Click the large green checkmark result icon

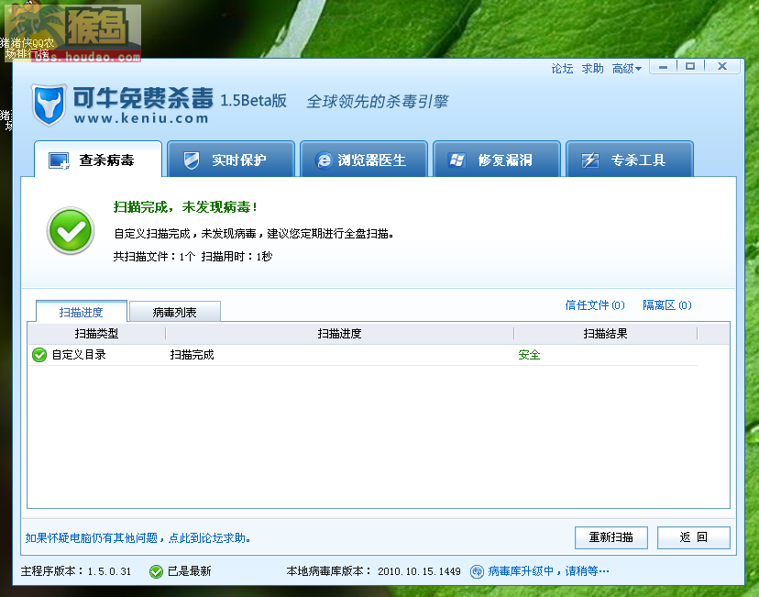(71, 231)
